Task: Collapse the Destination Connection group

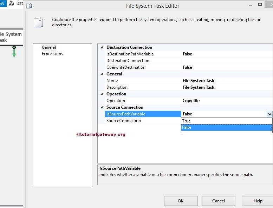Action: coord(102,47)
